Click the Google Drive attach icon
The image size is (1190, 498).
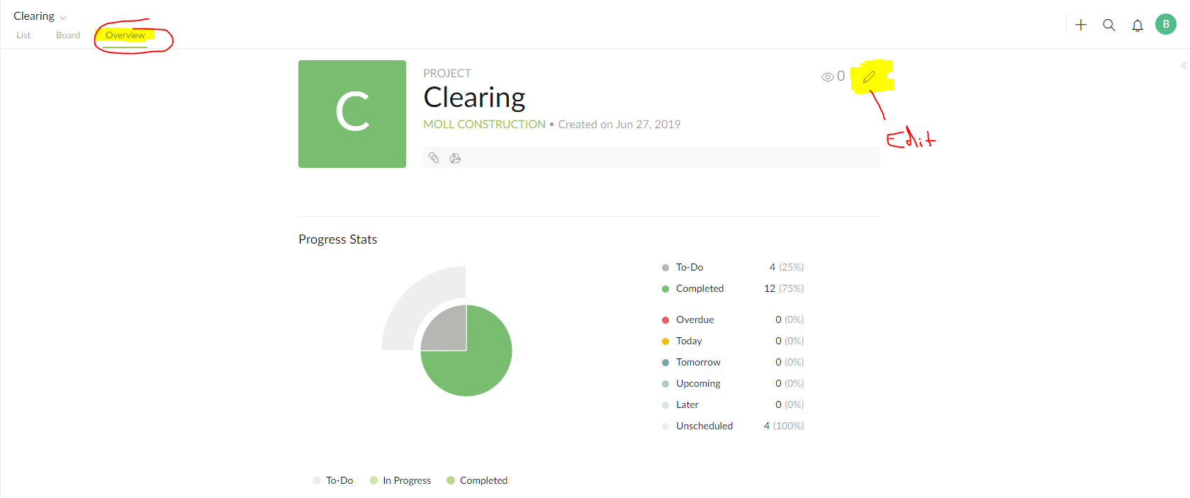pyautogui.click(x=455, y=158)
